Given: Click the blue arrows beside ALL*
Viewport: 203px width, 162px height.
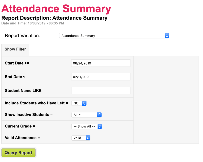Looking at the screenshot, I should (x=99, y=115).
